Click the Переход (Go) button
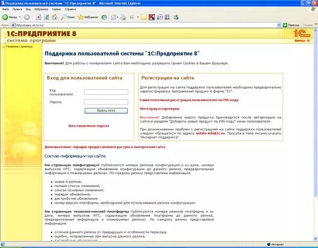 coord(291,25)
